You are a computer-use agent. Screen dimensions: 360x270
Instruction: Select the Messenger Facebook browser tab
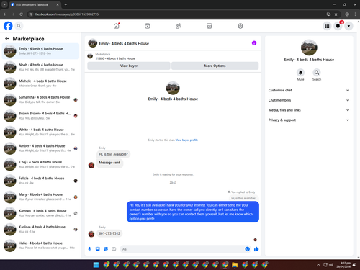(35, 4)
